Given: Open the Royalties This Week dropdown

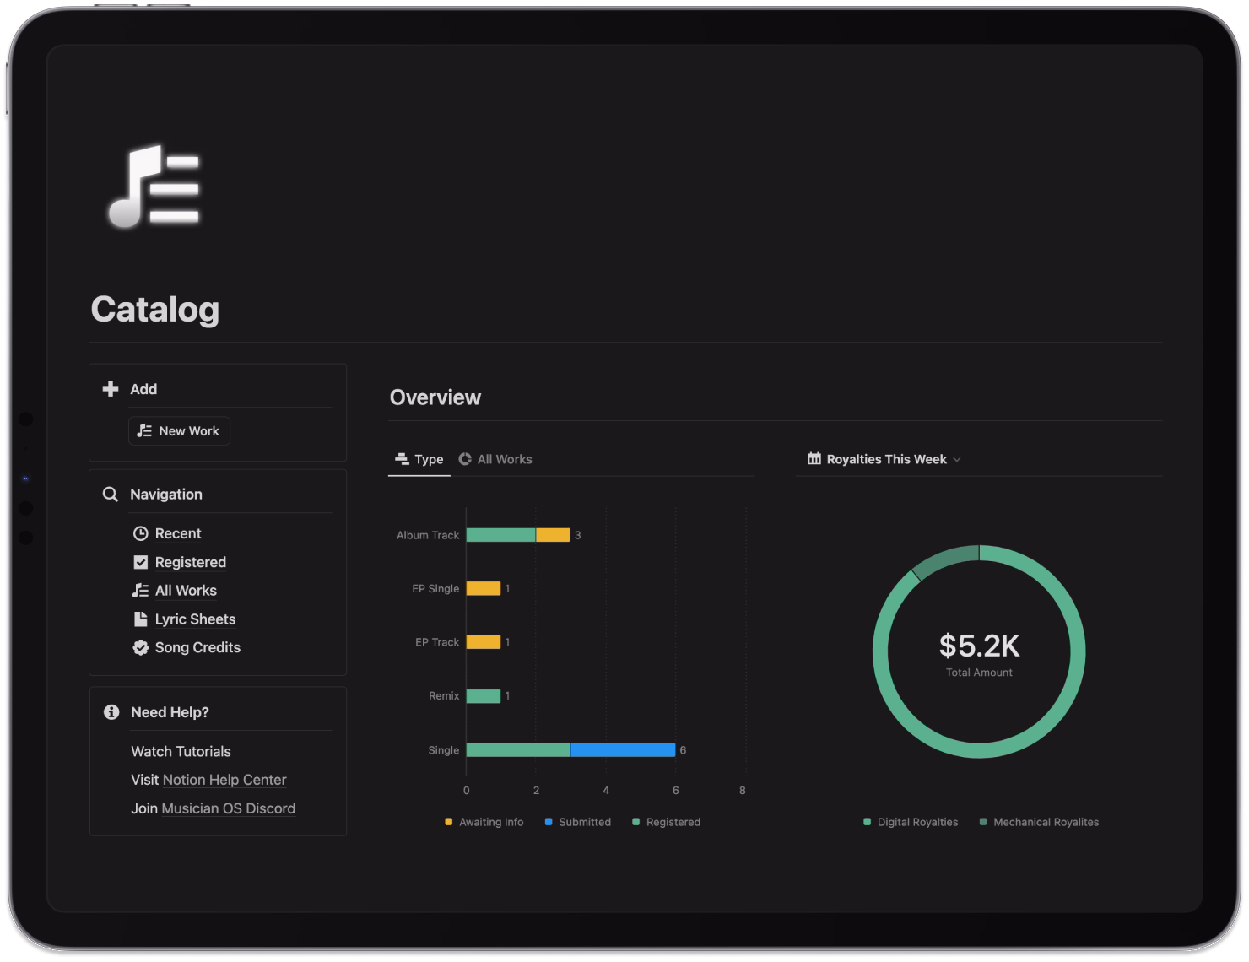Looking at the screenshot, I should pos(884,459).
